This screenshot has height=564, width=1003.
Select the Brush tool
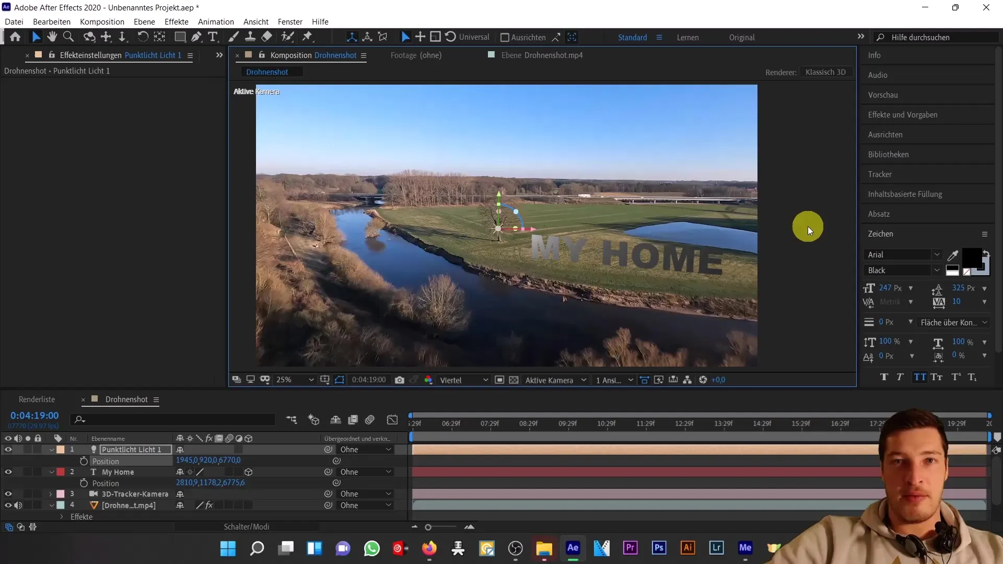click(x=234, y=37)
